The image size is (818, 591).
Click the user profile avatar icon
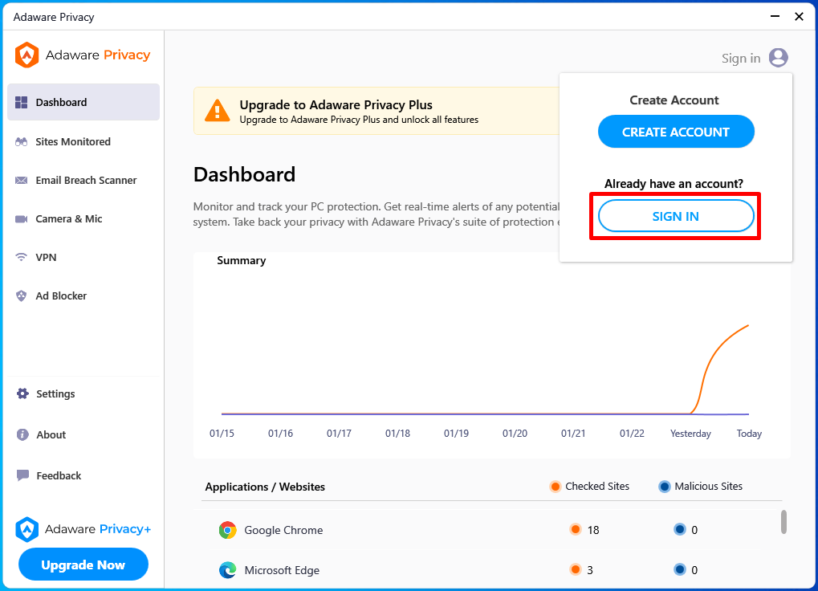click(x=779, y=57)
